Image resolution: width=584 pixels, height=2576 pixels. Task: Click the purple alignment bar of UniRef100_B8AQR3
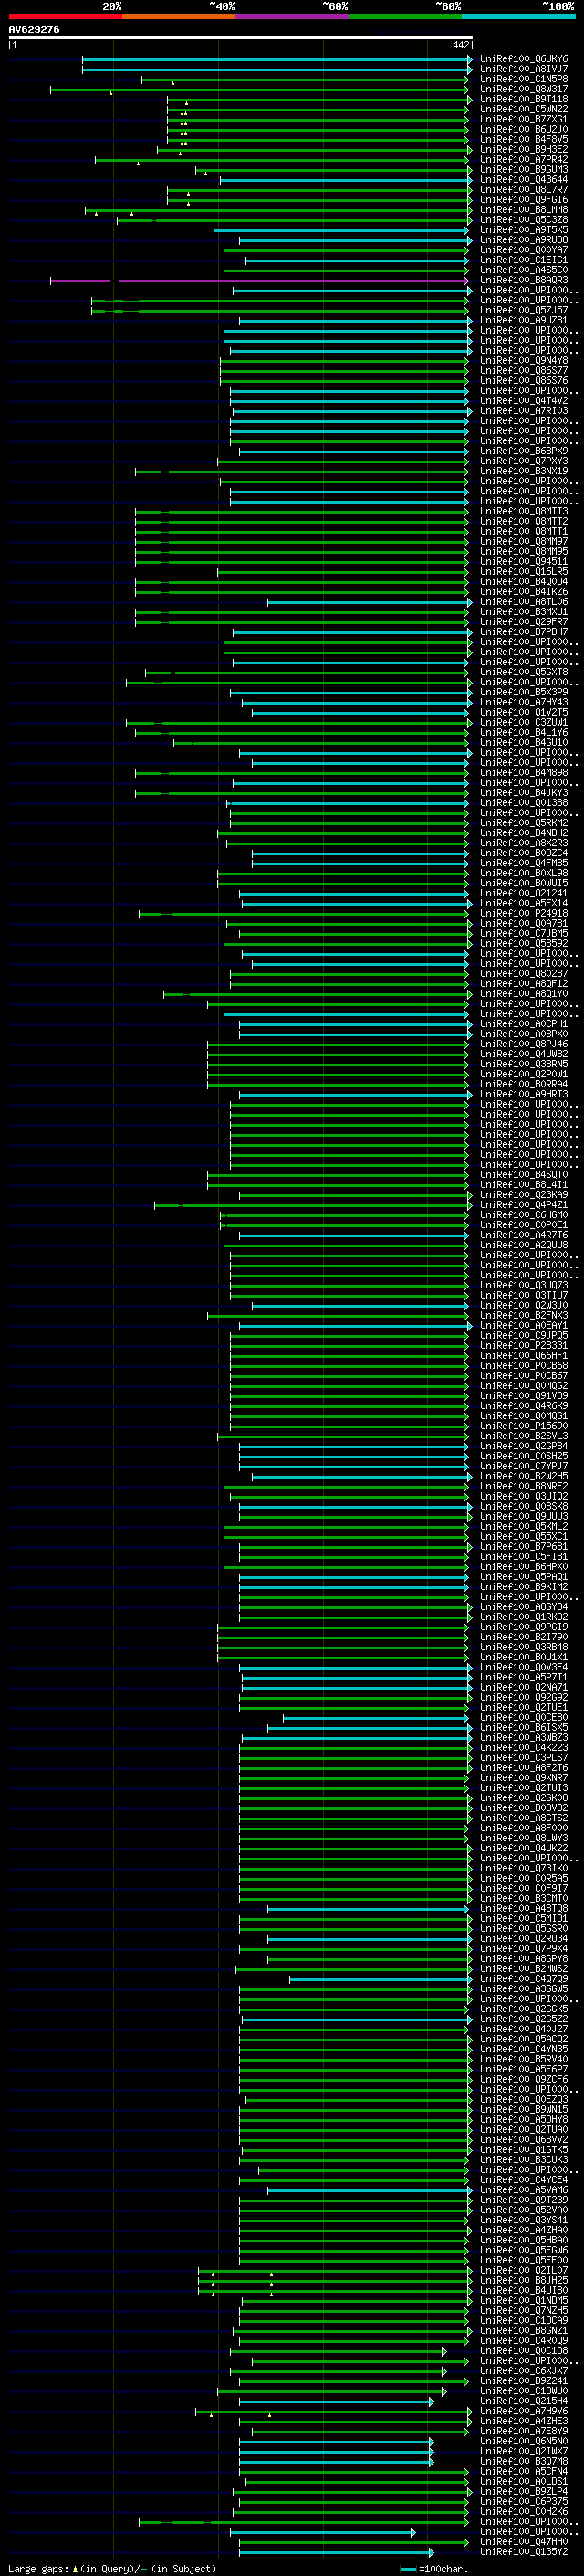(258, 281)
